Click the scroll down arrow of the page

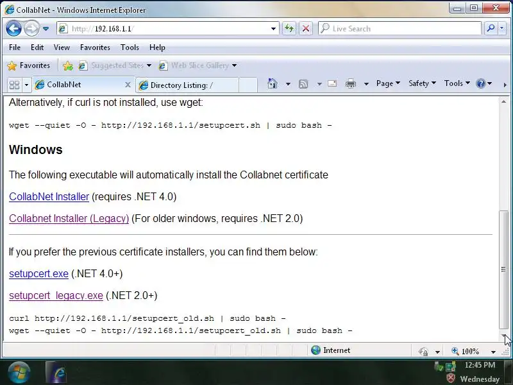tap(504, 336)
